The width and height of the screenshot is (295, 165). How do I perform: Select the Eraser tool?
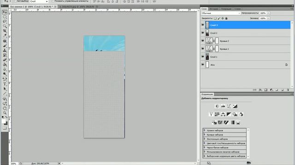click(x=5, y=60)
